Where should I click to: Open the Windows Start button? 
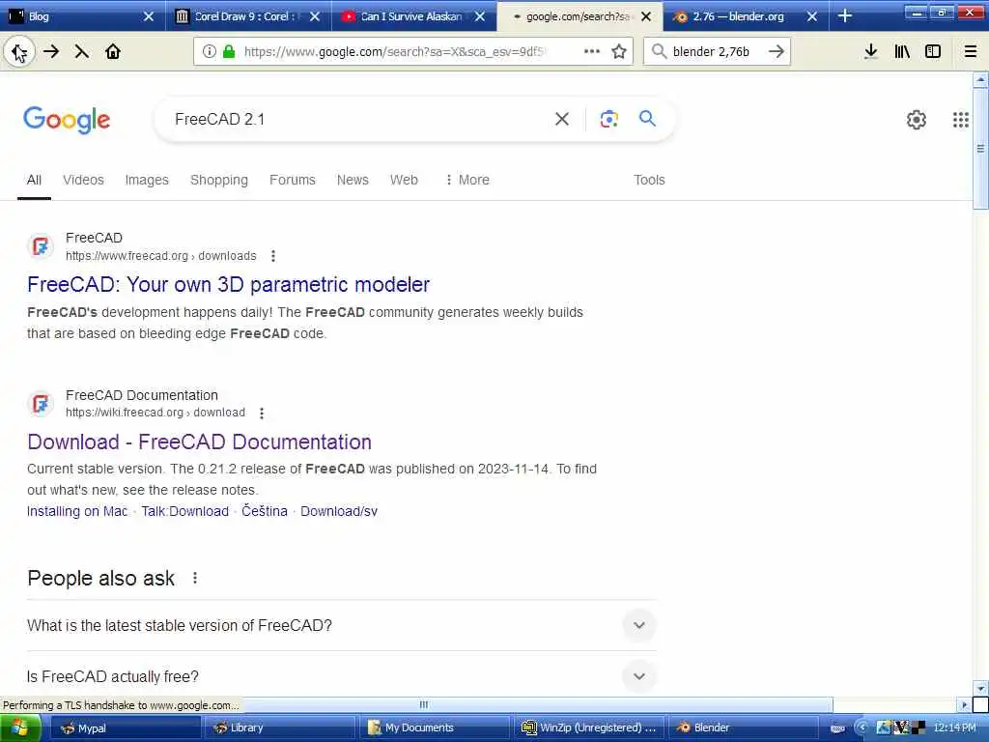point(20,728)
